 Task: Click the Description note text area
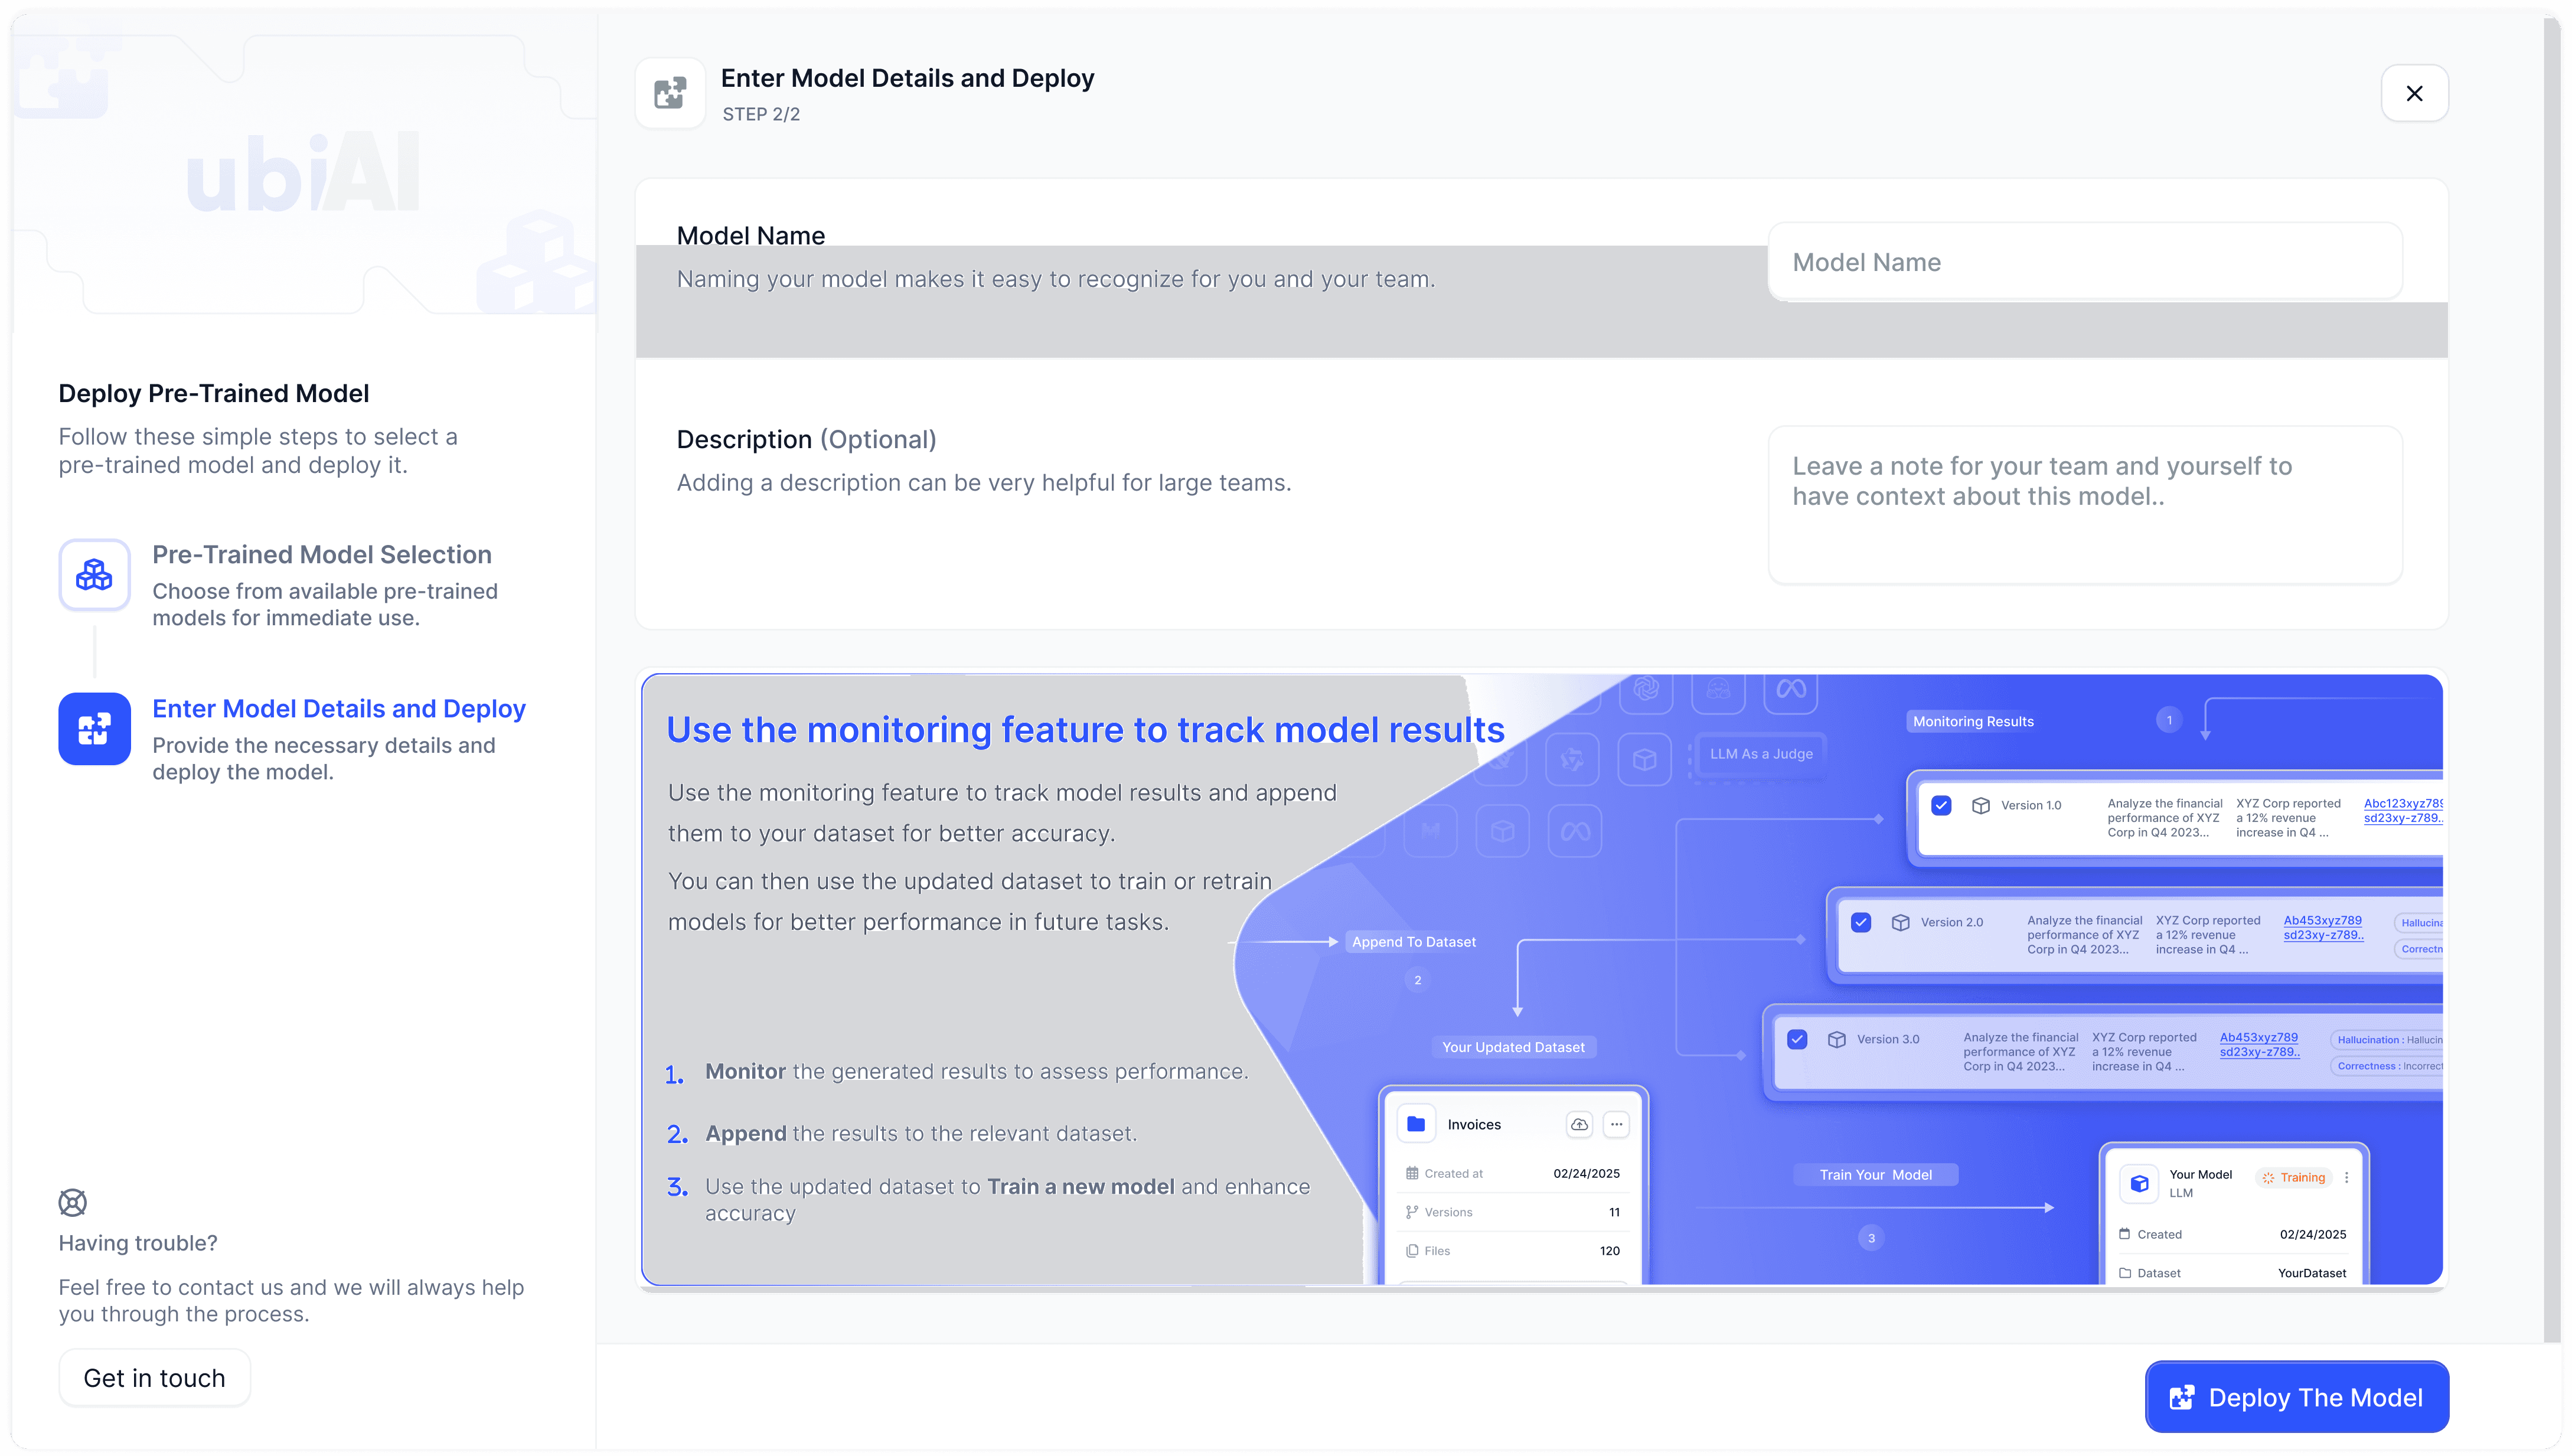tap(2084, 505)
